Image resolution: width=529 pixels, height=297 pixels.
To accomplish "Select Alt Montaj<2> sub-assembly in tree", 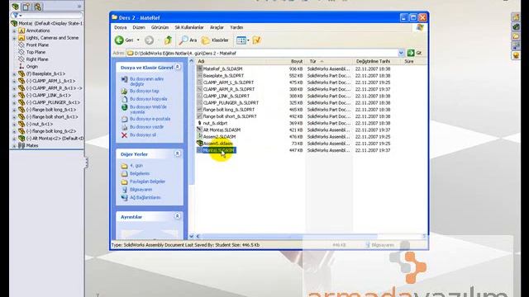I will [x=55, y=139].
